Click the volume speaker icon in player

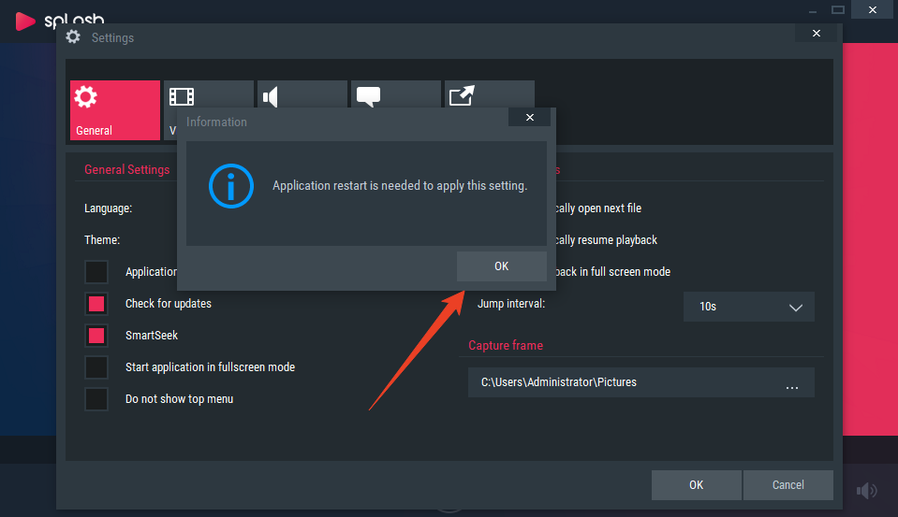click(x=866, y=490)
